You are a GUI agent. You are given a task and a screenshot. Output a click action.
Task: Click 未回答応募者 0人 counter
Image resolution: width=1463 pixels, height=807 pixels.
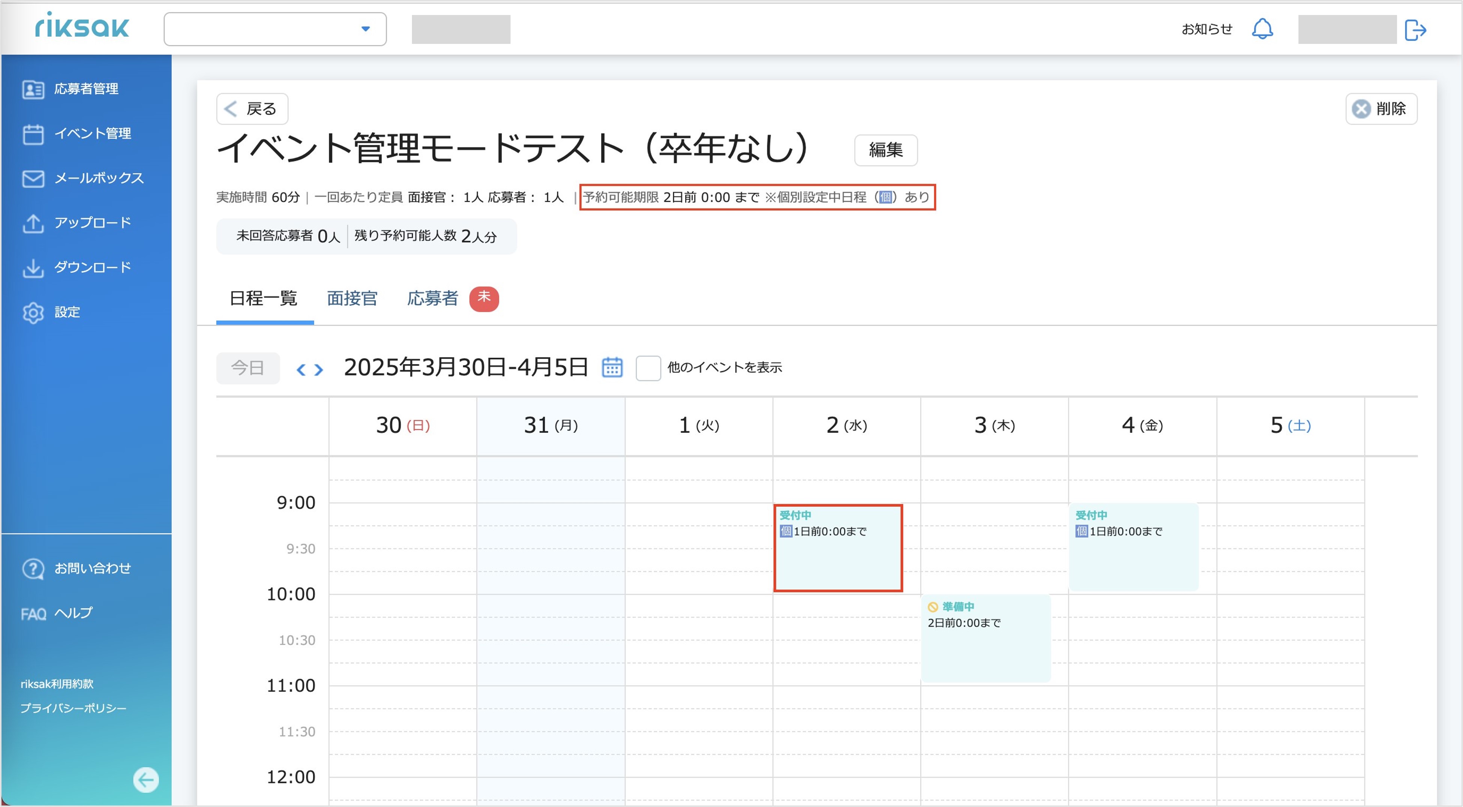point(288,236)
